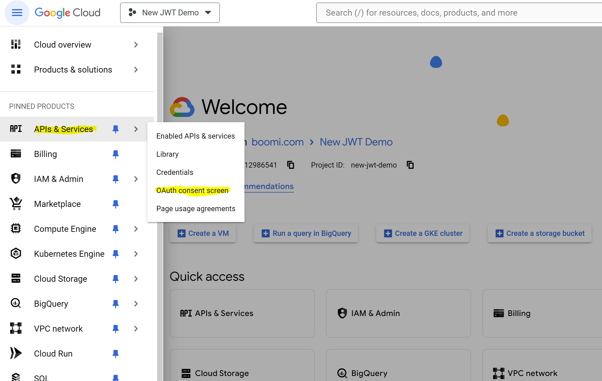The height and width of the screenshot is (381, 602).
Task: Select the Cloud Storage quick access card icon
Action: [186, 373]
